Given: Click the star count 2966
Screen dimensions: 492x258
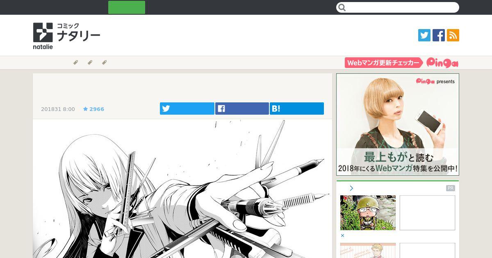Looking at the screenshot, I should [x=93, y=109].
